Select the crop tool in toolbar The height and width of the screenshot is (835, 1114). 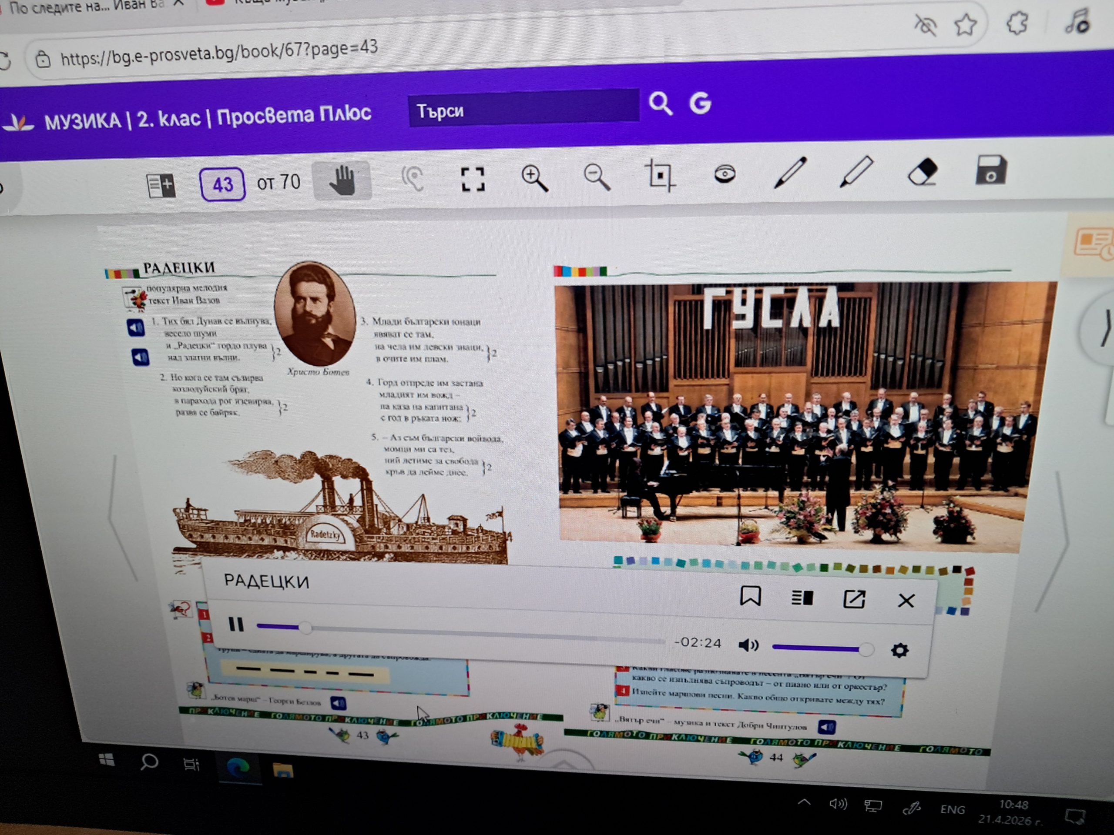(660, 176)
